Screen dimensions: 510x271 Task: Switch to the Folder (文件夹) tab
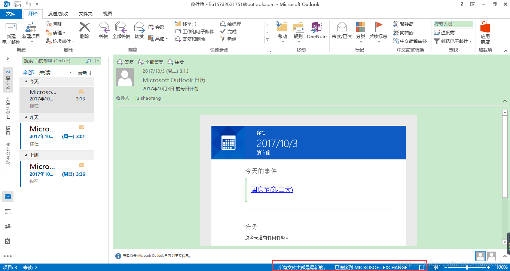[x=86, y=13]
